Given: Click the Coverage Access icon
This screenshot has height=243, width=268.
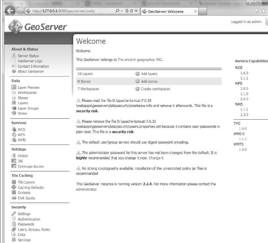Looking at the screenshot, I should (x=14, y=166).
